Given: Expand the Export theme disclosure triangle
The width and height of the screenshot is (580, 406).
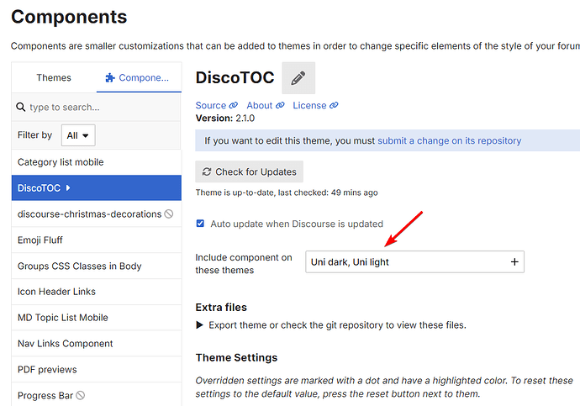Looking at the screenshot, I should click(200, 325).
